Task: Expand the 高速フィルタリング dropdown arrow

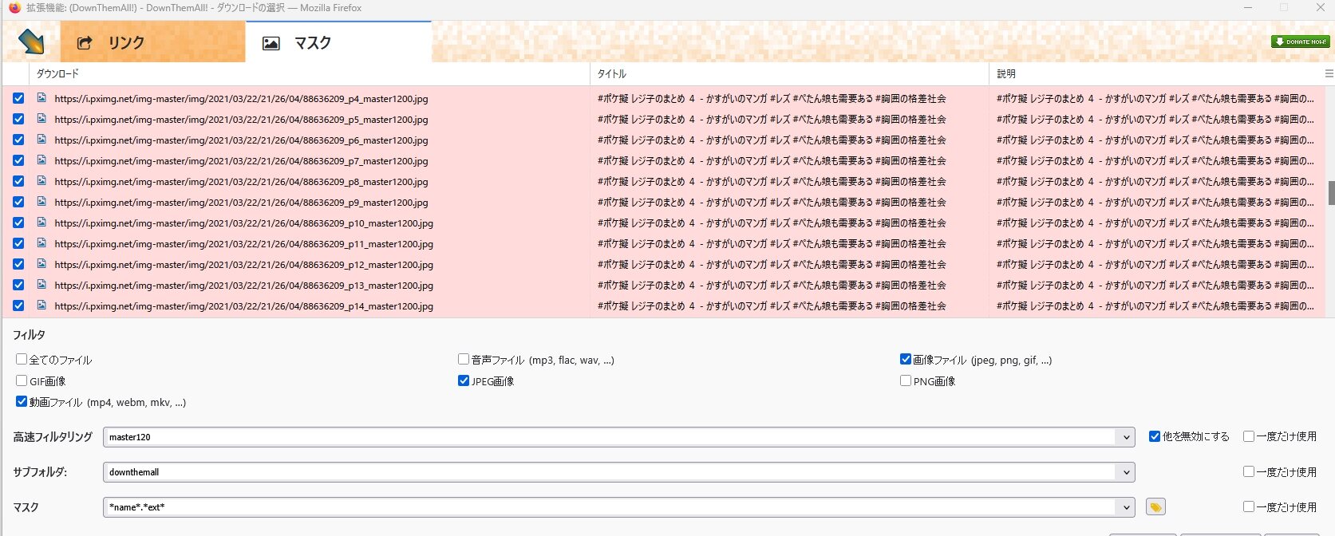Action: tap(1126, 437)
